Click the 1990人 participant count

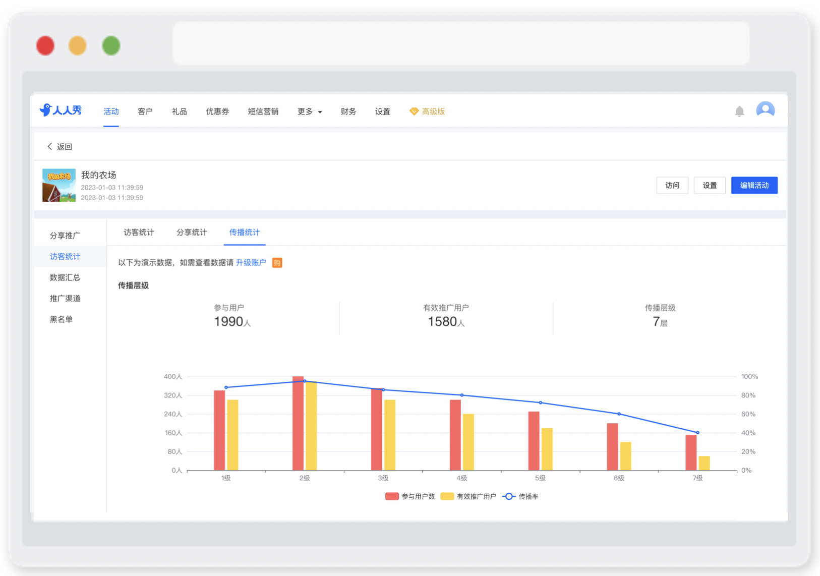pyautogui.click(x=232, y=322)
